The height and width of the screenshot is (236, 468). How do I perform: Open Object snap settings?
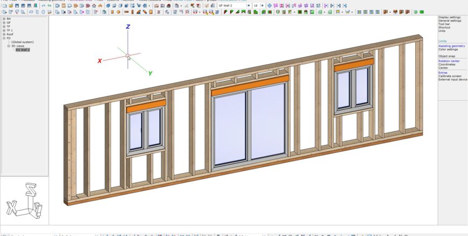[x=447, y=56]
